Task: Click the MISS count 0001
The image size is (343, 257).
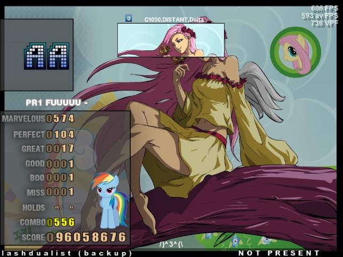Action: [x=61, y=192]
